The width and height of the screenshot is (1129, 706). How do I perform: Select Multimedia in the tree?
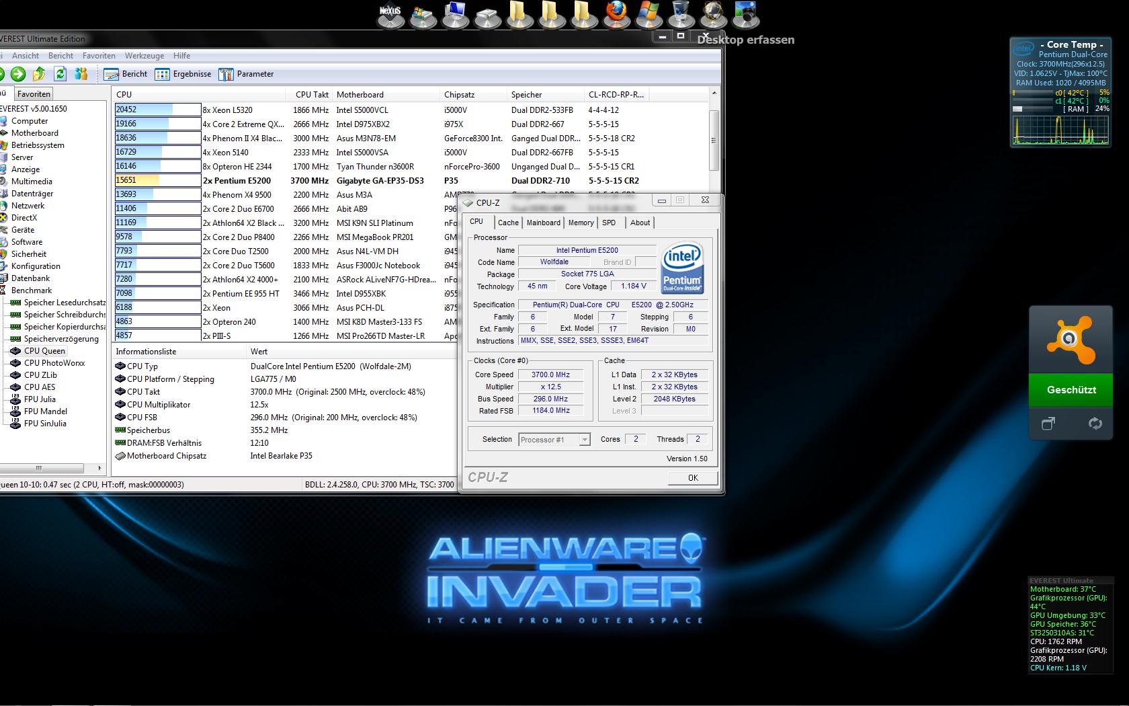[32, 182]
